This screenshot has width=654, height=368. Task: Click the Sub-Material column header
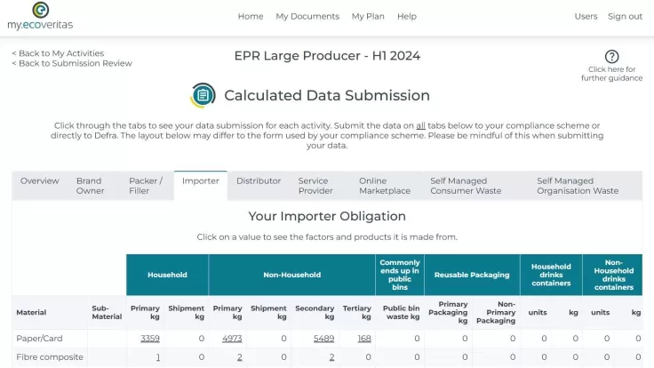107,313
